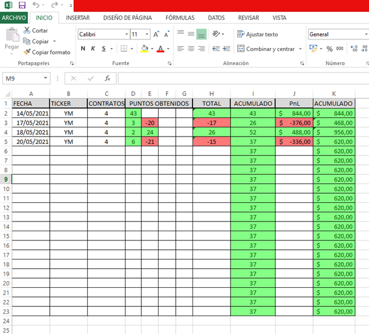This screenshot has height=334, width=369.
Task: Click Cortar scissors icon
Action: point(27,30)
